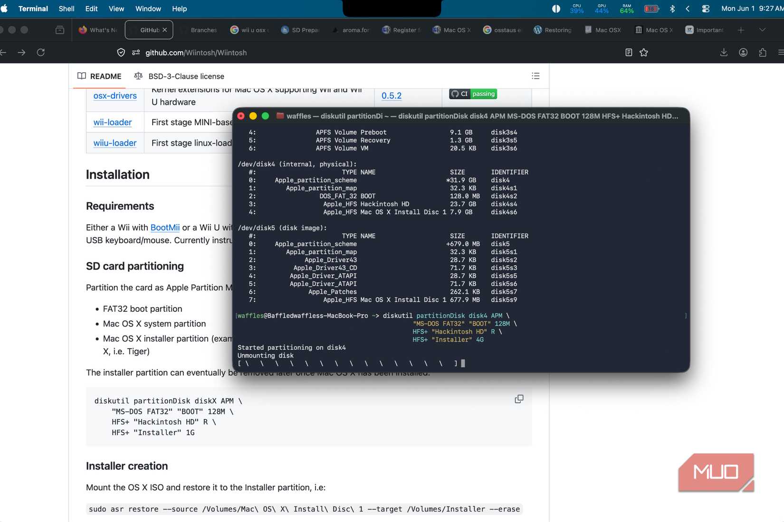The width and height of the screenshot is (784, 522).
Task: Open the browser tab overview icon
Action: tap(60, 30)
